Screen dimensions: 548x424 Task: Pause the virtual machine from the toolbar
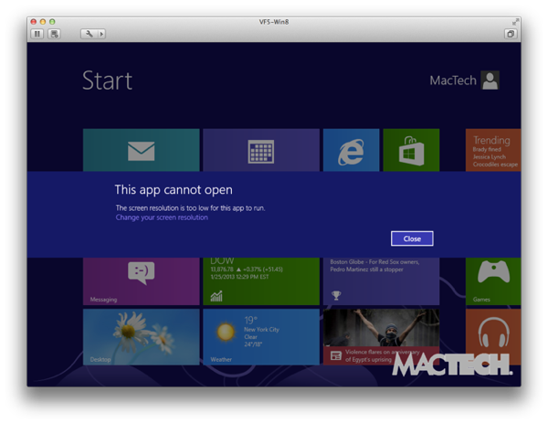(37, 34)
